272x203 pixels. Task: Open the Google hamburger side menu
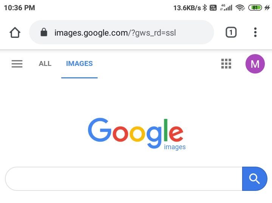click(x=17, y=64)
